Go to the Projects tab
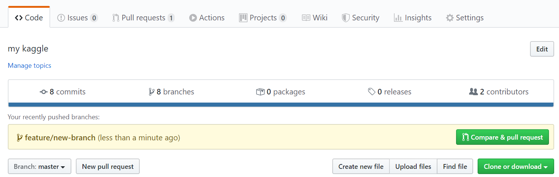This screenshot has width=559, height=177. (263, 18)
